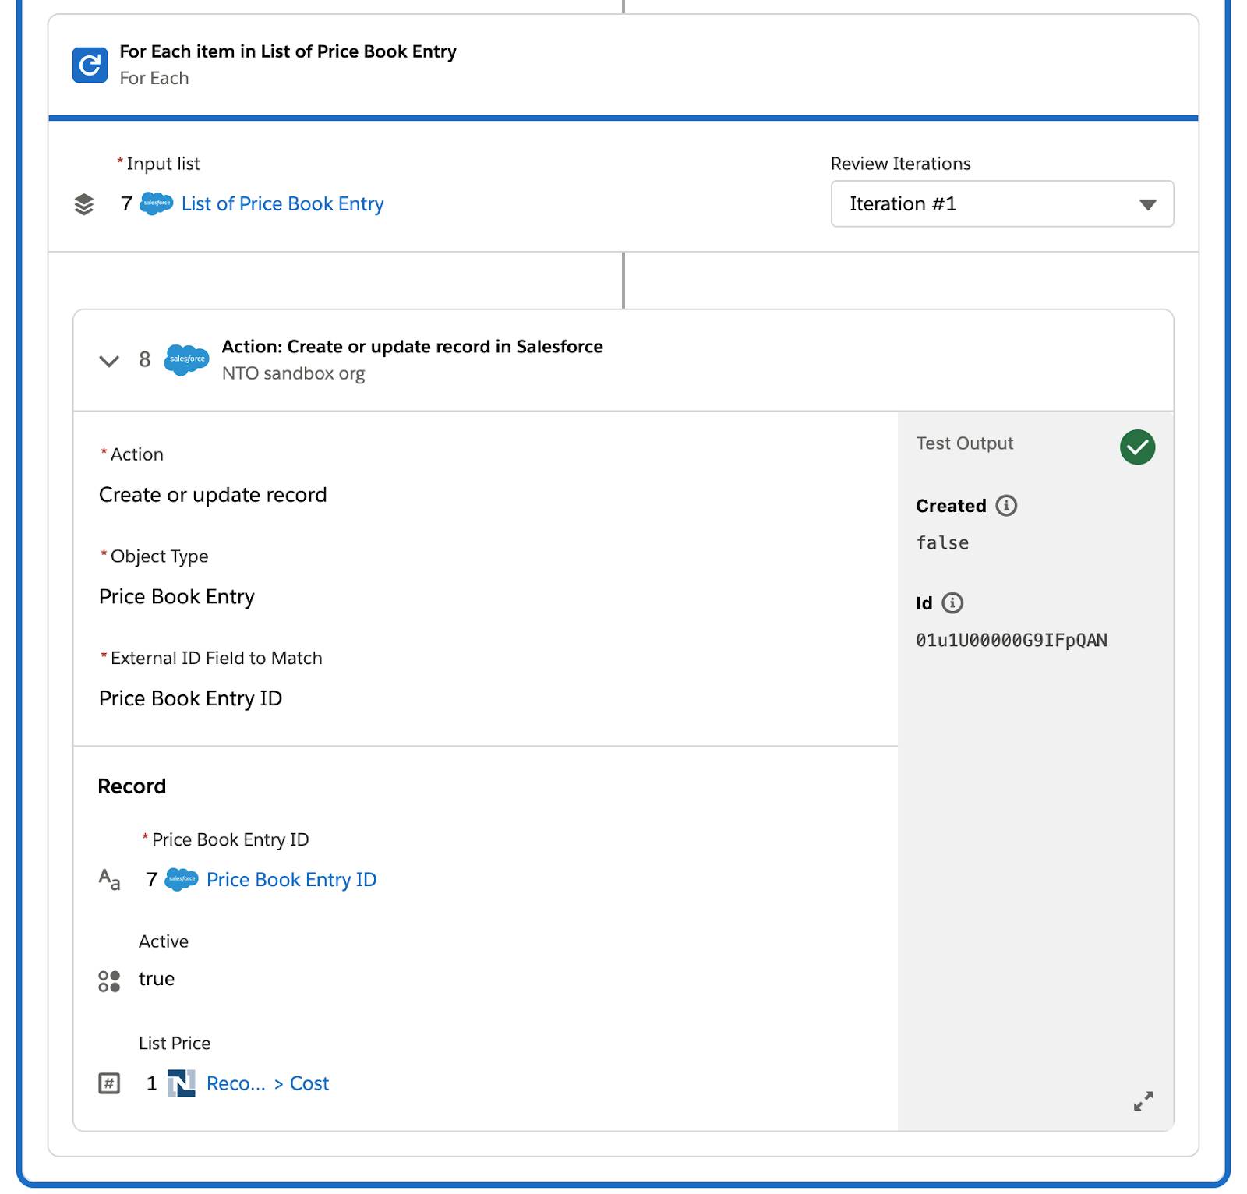Image resolution: width=1247 pixels, height=1194 pixels.
Task: Click the text type Aa icon
Action: coord(109,880)
